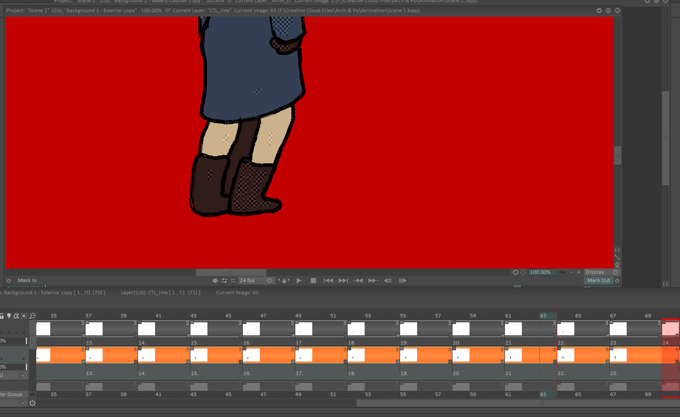
Task: Open the 24 fps frame rate dropdown
Action: tap(256, 280)
